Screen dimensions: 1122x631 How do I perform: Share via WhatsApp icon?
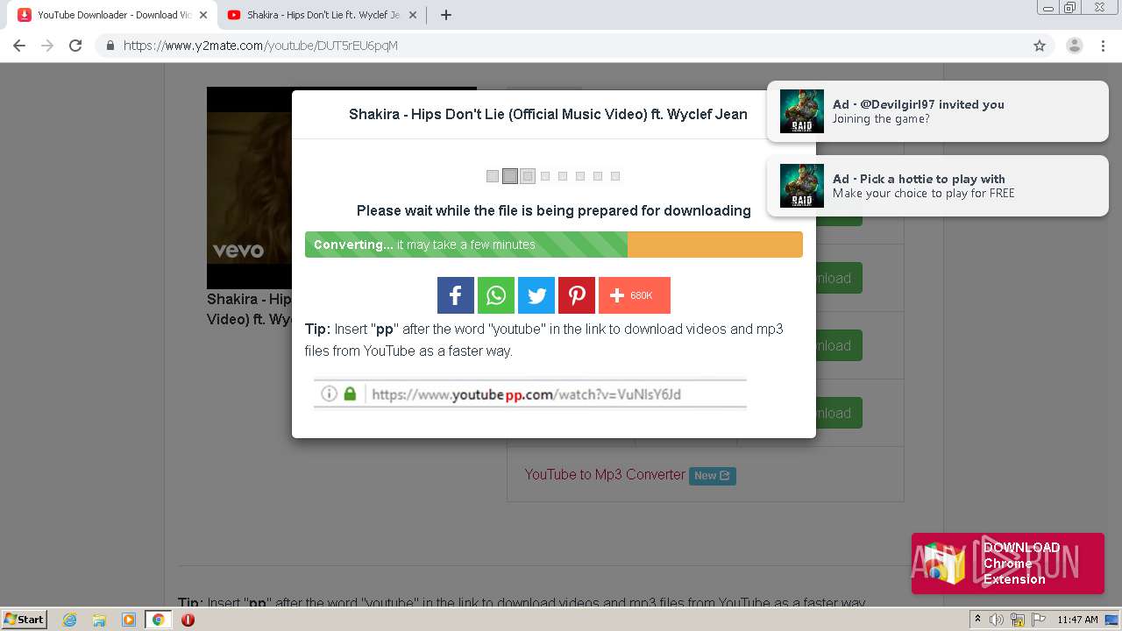(x=496, y=295)
